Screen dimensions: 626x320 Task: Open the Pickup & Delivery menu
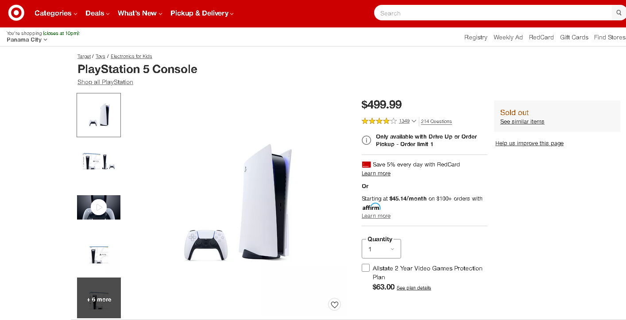202,13
